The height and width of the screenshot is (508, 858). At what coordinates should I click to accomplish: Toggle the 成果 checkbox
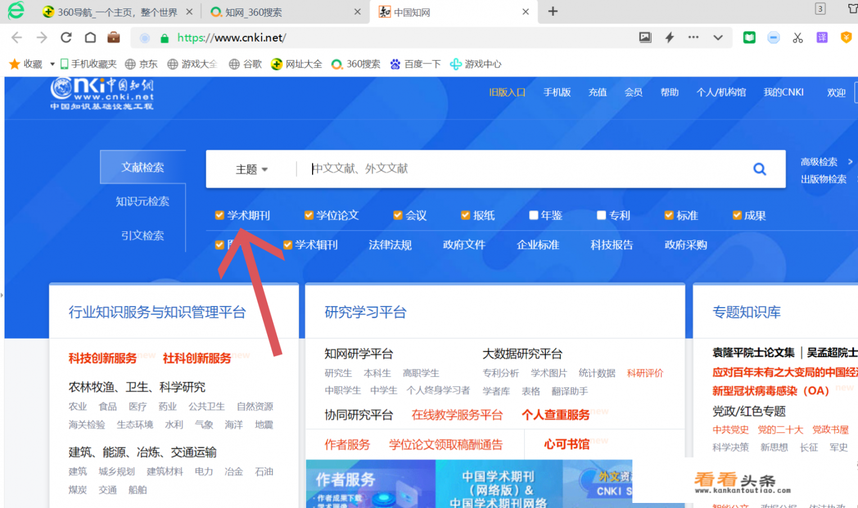(x=737, y=215)
